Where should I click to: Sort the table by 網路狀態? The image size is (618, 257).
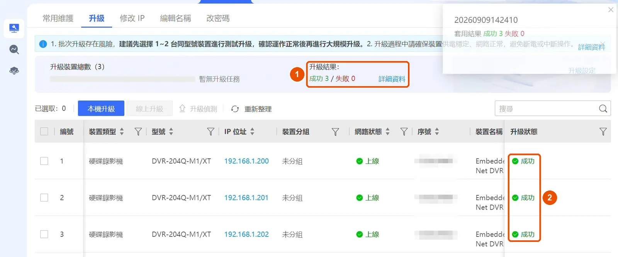387,131
